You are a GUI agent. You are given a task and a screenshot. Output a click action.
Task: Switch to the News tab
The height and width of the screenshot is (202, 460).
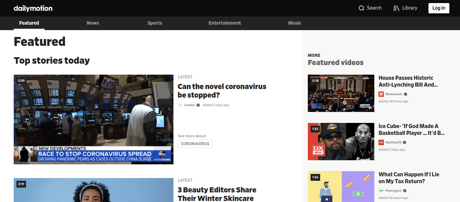93,23
